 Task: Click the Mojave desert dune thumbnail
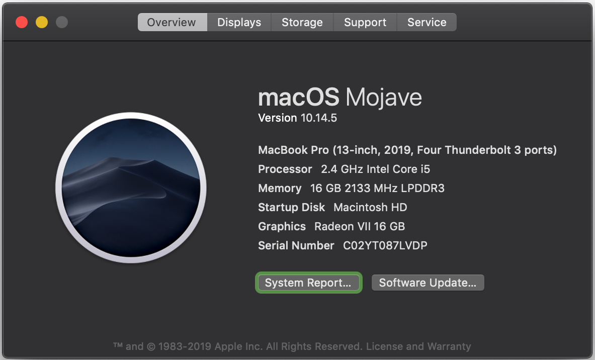131,187
